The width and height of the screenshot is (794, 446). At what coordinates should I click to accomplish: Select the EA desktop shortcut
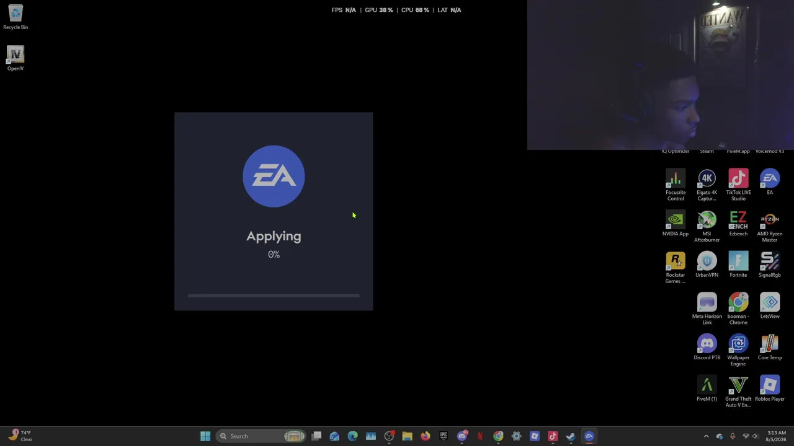click(x=770, y=183)
